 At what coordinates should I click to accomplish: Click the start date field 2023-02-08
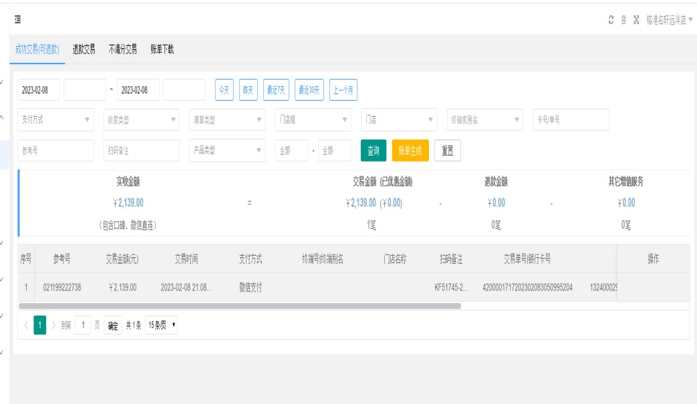click(x=38, y=90)
